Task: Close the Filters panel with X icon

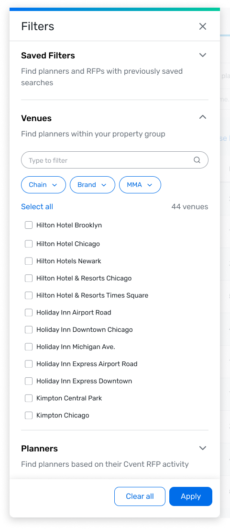Action: click(202, 26)
